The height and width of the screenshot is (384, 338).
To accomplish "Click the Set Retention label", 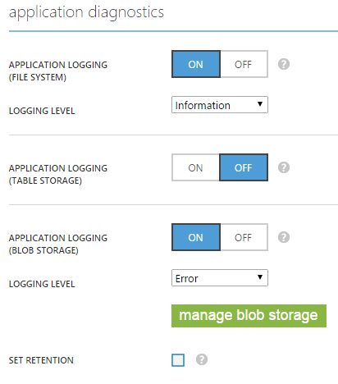I will [x=41, y=360].
